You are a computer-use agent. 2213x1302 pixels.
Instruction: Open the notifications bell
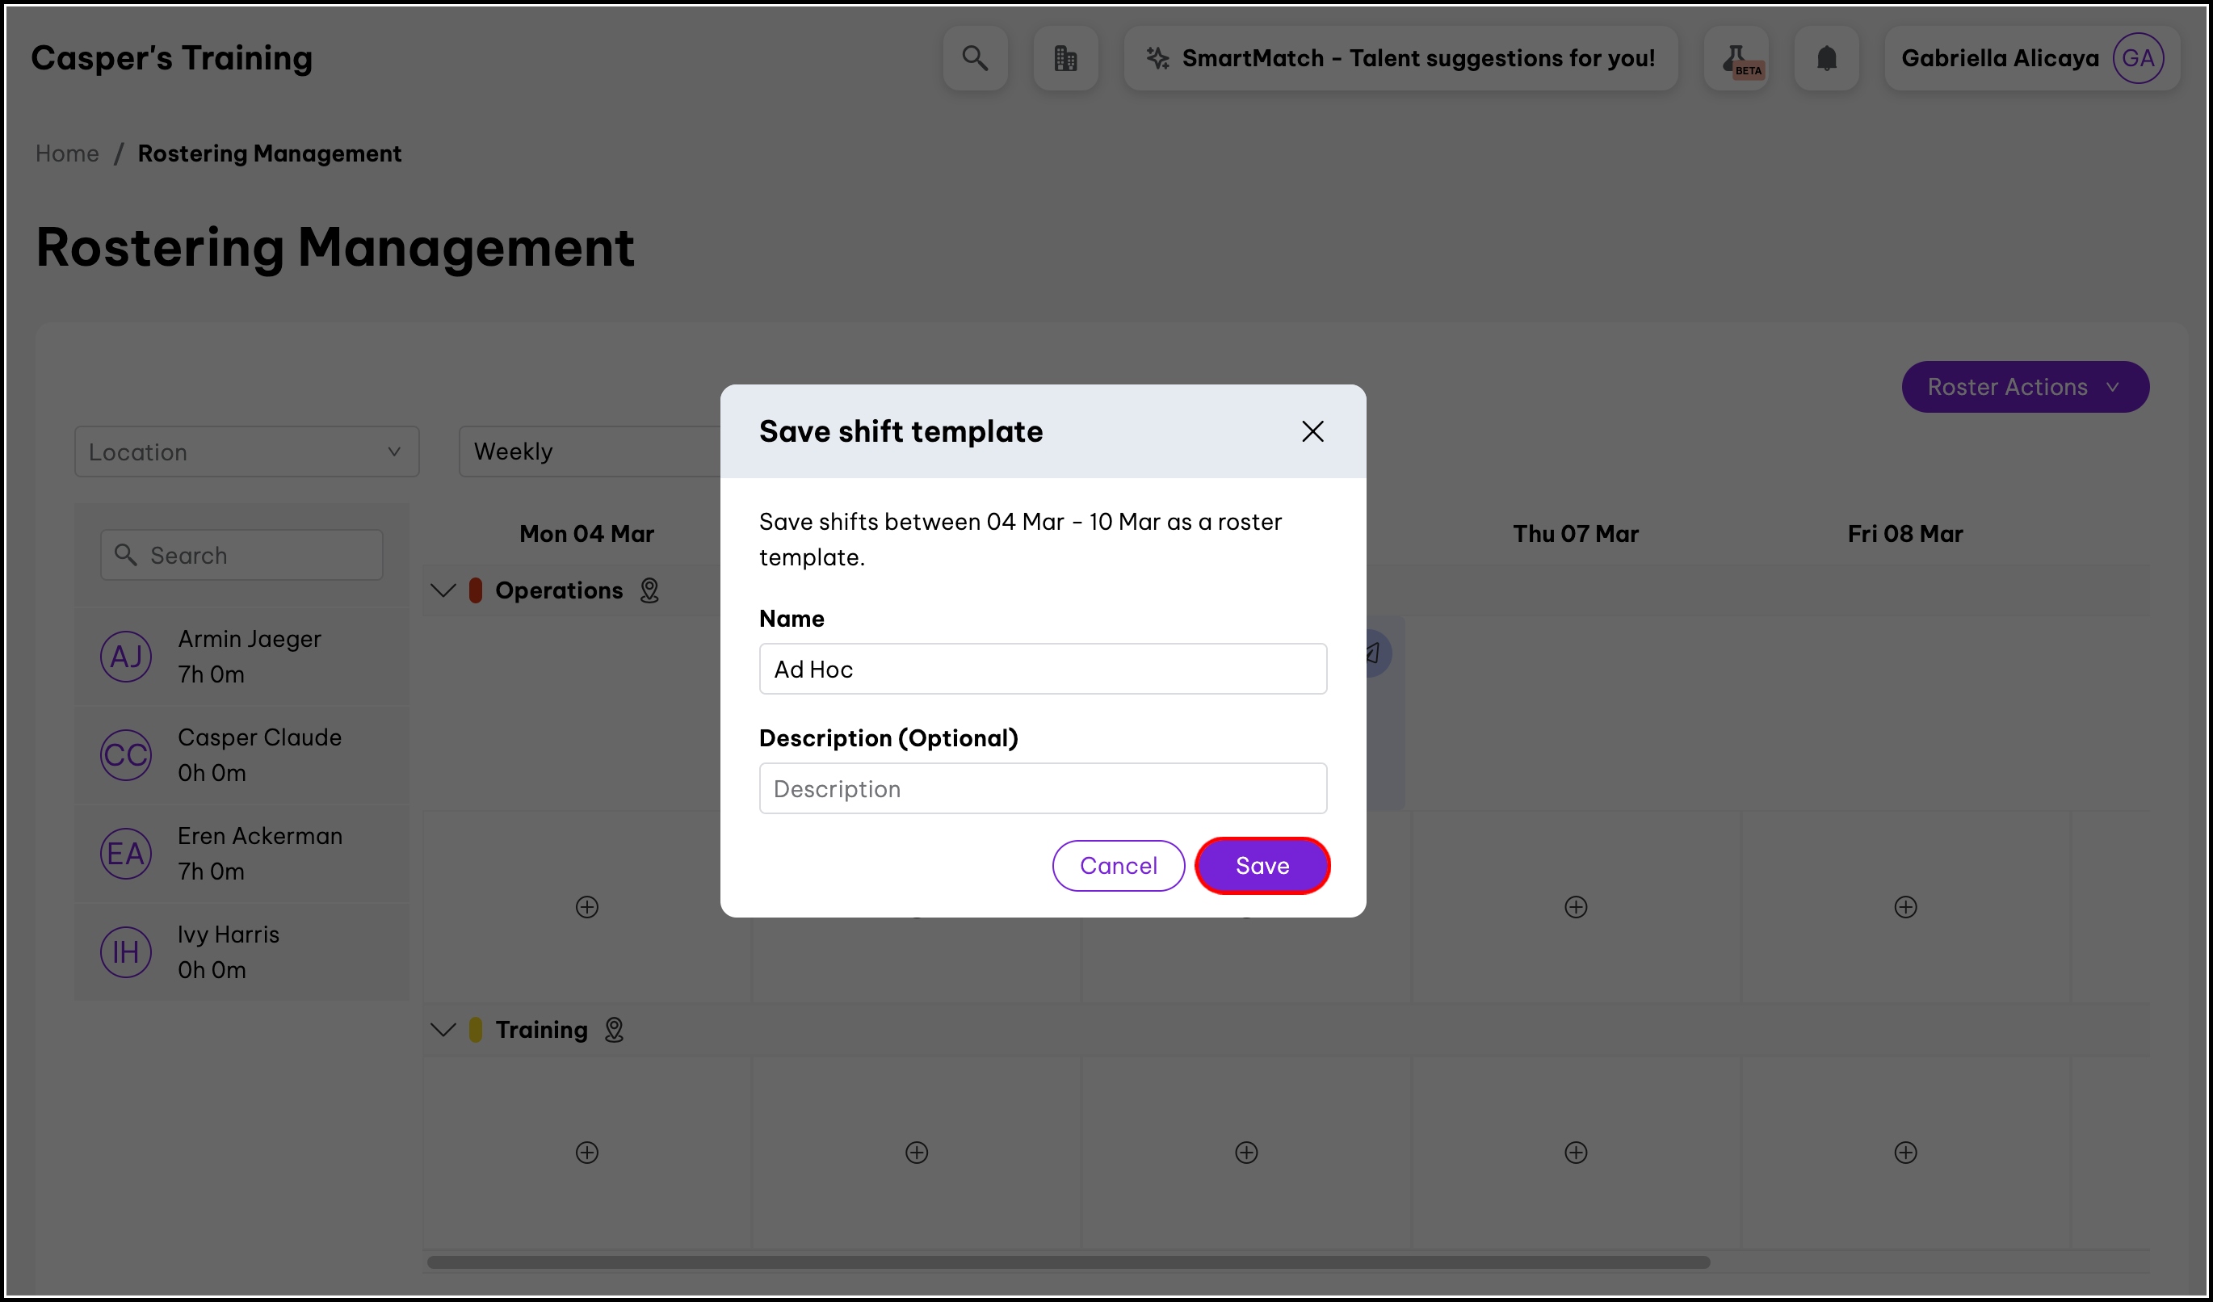click(1827, 58)
